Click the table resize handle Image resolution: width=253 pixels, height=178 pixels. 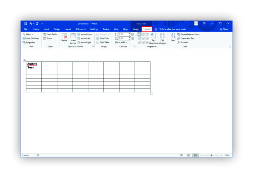pos(152,93)
